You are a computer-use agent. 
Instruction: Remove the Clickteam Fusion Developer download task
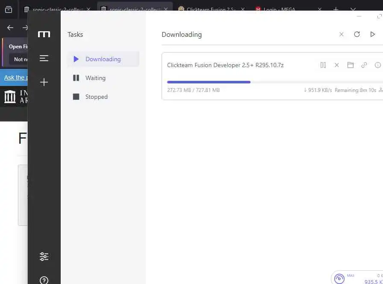tap(336, 65)
